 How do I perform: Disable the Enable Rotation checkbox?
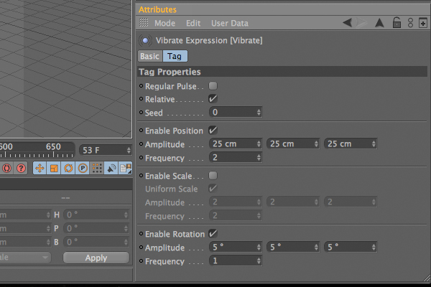click(x=213, y=234)
